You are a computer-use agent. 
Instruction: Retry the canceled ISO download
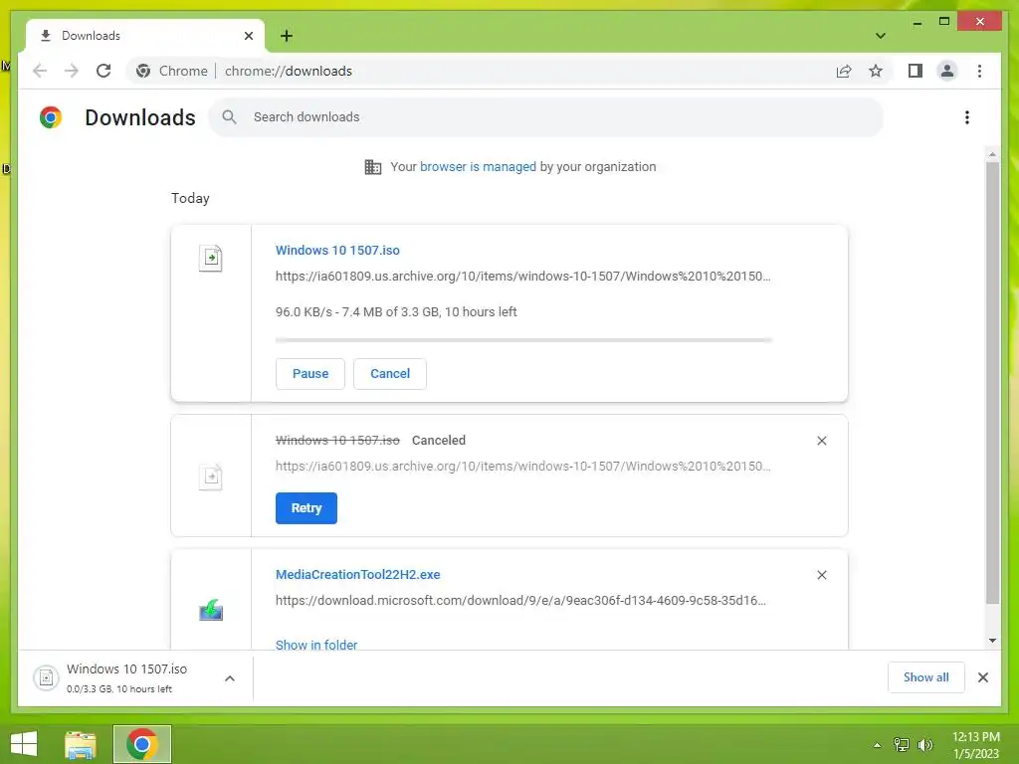tap(306, 508)
